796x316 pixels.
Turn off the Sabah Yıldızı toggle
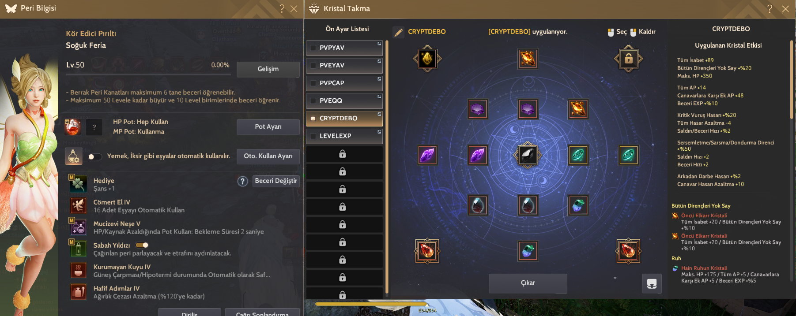[x=142, y=245]
